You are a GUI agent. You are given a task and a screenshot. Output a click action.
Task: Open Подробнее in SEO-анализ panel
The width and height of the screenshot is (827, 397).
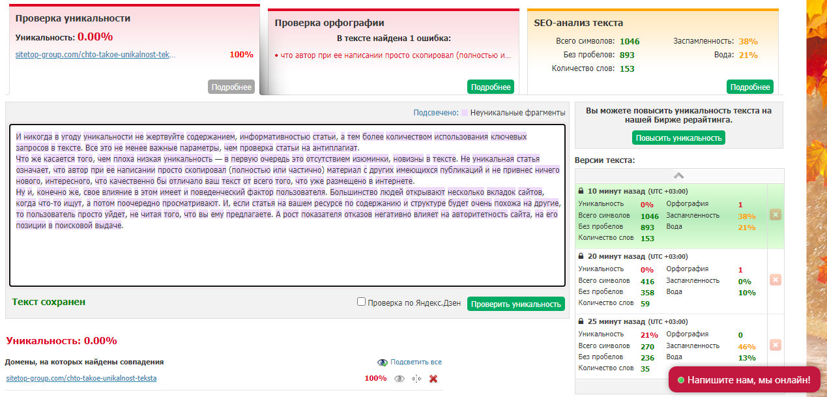click(x=749, y=87)
